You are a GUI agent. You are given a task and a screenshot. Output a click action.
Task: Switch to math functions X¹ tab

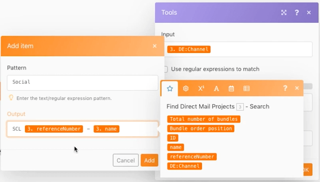[201, 88]
